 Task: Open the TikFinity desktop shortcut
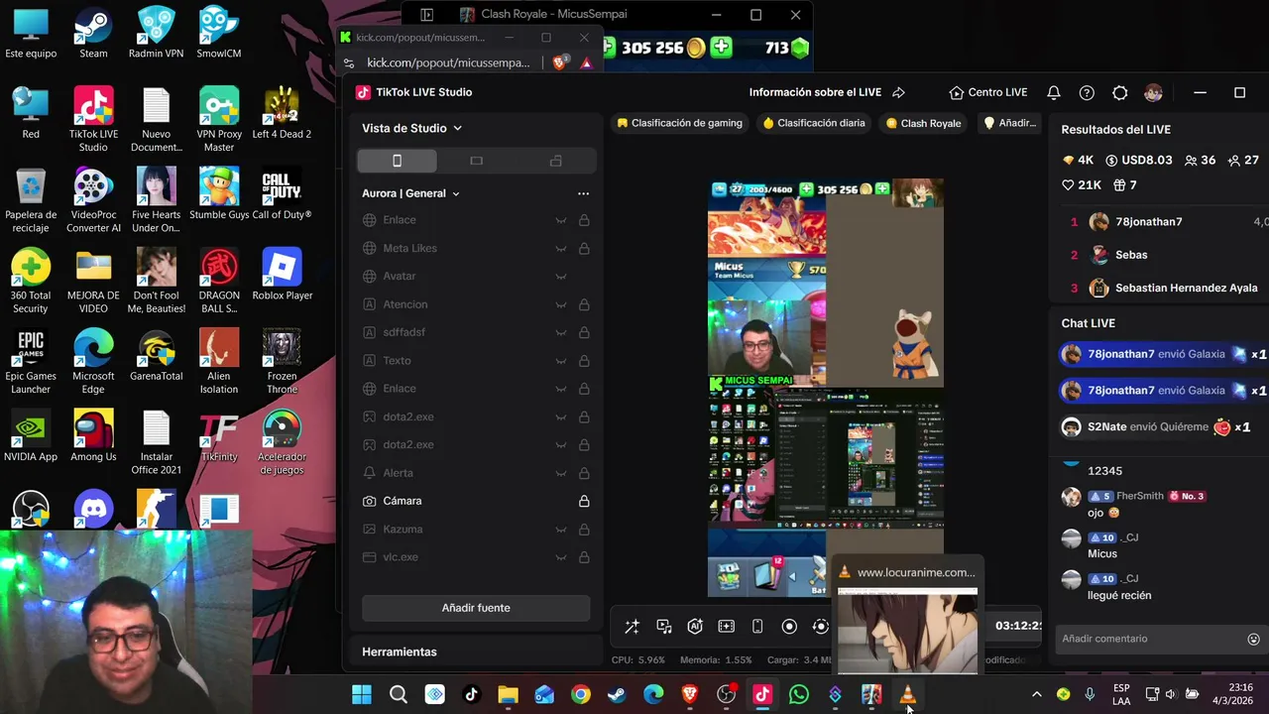(x=219, y=436)
